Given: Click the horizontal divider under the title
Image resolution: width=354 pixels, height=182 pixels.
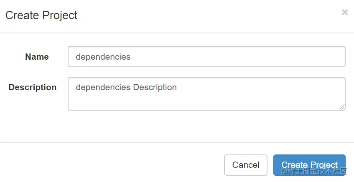Looking at the screenshot, I should pos(177,33).
